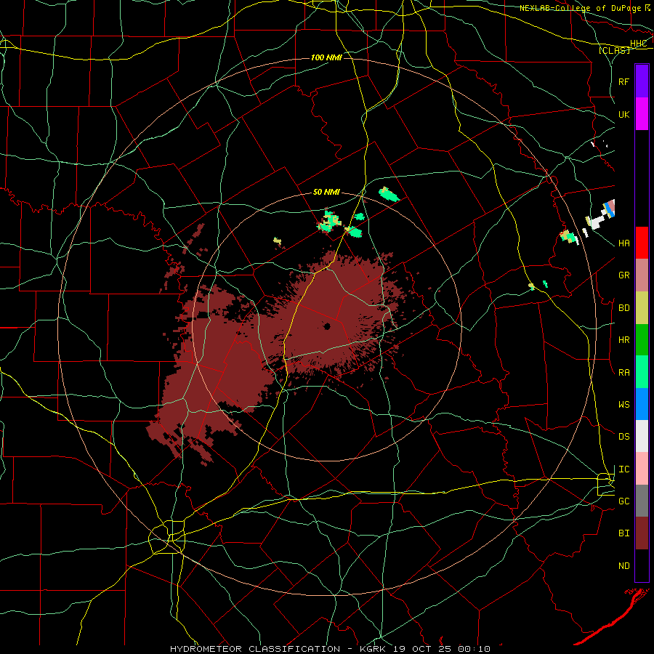
Task: Click the HA legend label
Action: pyautogui.click(x=623, y=243)
